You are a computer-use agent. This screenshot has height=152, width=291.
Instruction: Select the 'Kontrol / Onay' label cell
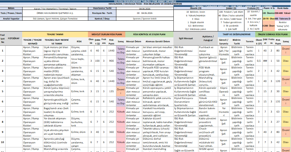(102, 19)
